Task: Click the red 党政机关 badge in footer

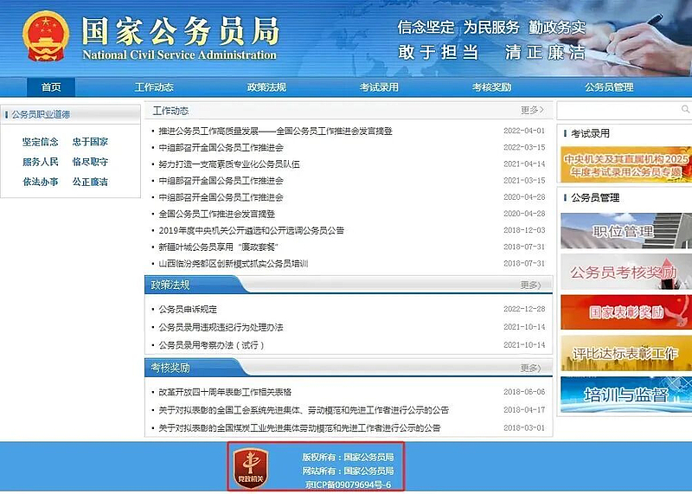Action: [x=252, y=467]
